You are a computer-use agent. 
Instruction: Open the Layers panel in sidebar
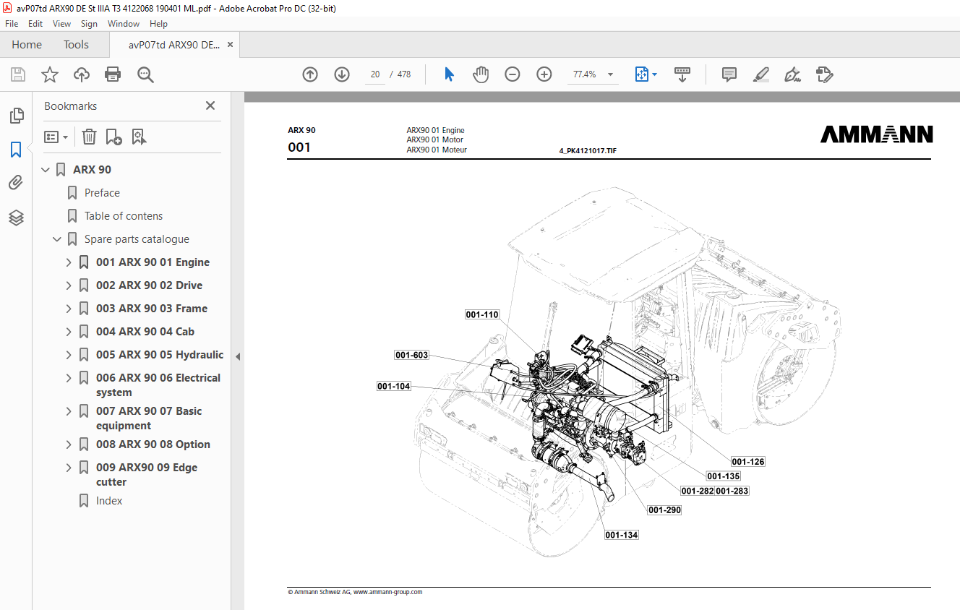tap(16, 218)
